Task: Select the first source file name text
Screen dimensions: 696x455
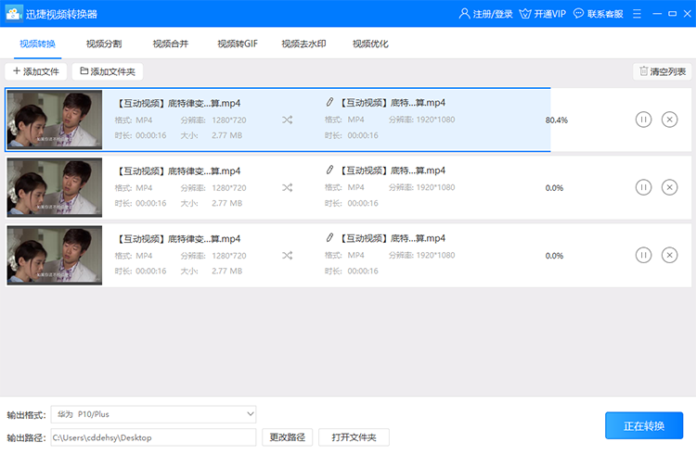Action: point(178,103)
